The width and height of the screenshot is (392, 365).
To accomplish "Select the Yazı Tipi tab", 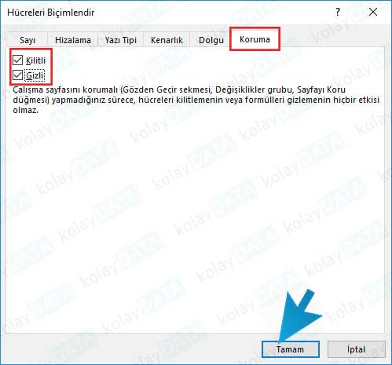I will 121,40.
